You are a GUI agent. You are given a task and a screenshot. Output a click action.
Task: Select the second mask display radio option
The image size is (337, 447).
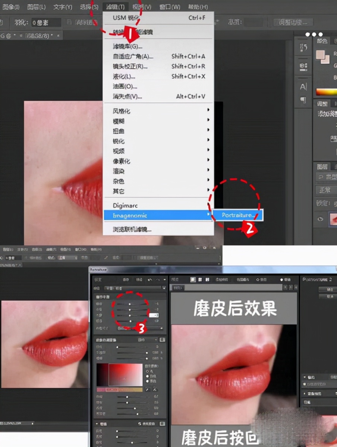tap(148, 376)
